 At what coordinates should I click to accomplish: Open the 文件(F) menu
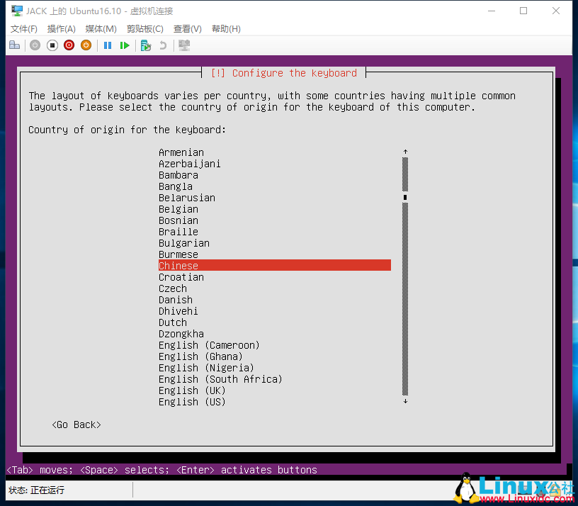pos(23,28)
